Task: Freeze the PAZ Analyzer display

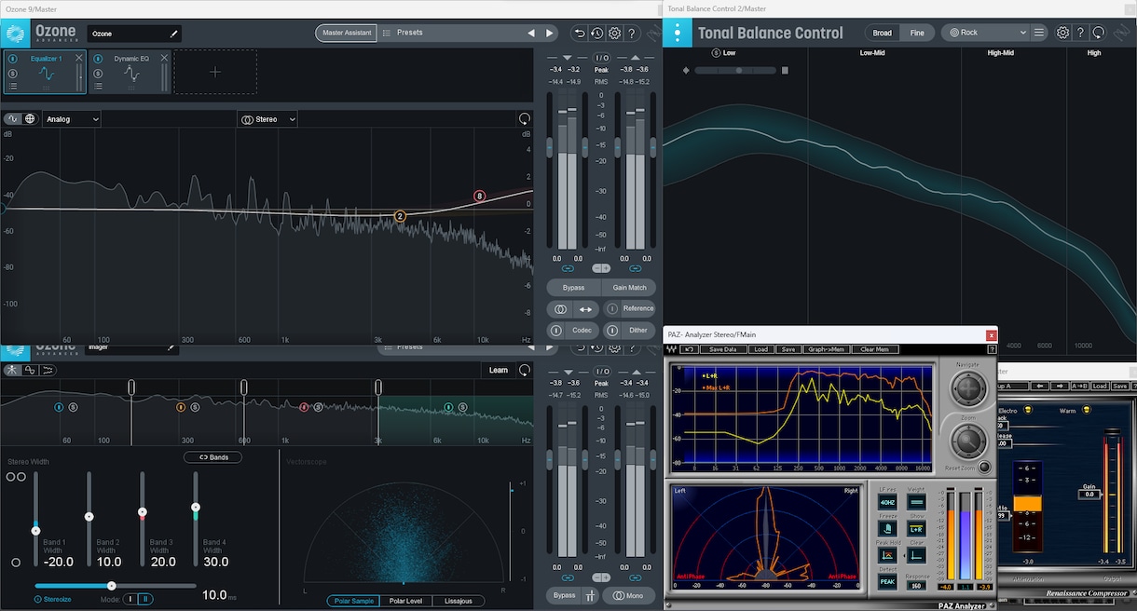Action: (x=887, y=528)
